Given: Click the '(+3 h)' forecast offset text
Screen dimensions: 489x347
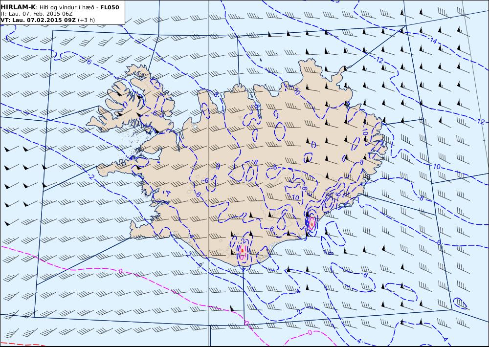Looking at the screenshot, I should point(87,20).
